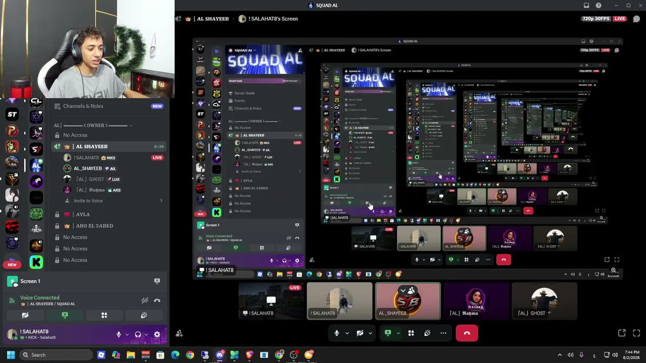Open the green K server icon

36,262
